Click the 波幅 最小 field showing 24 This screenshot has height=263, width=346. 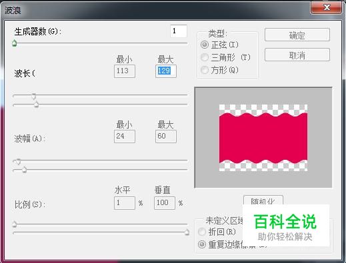coord(125,136)
